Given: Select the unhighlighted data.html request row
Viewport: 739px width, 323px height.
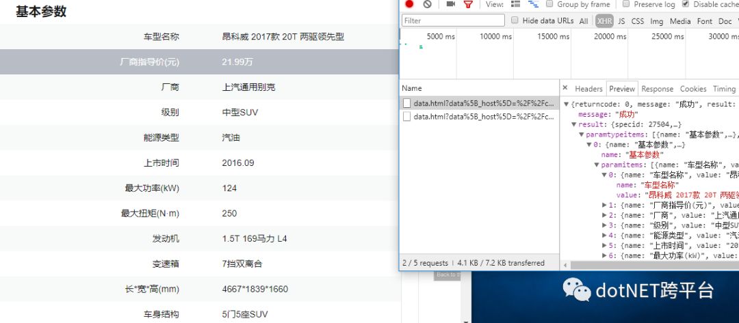Looking at the screenshot, I should (x=479, y=117).
